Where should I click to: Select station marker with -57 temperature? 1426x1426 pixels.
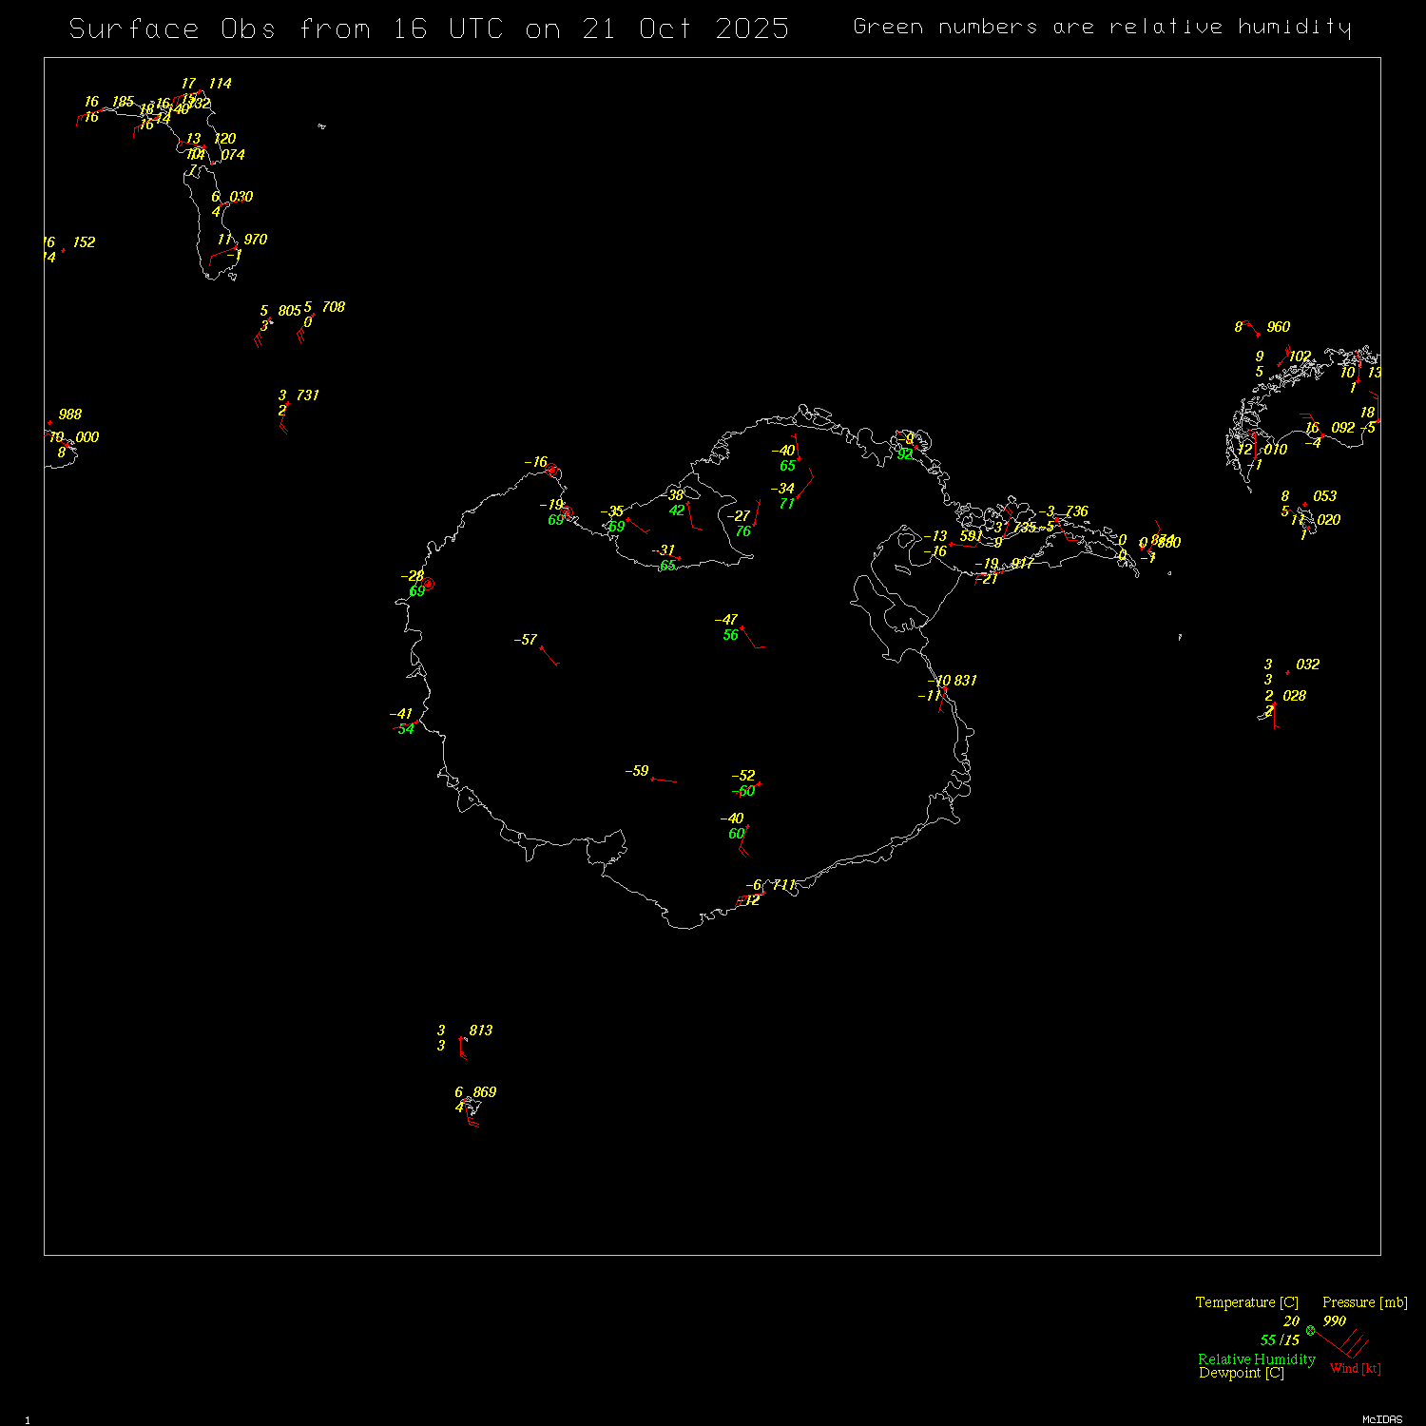pos(541,647)
